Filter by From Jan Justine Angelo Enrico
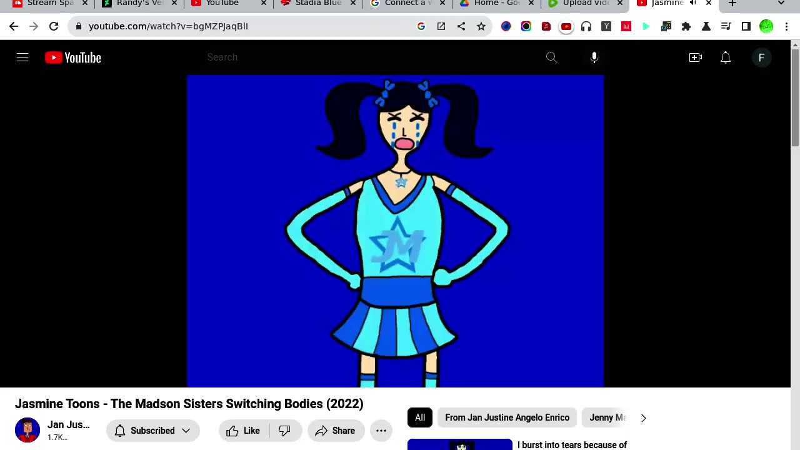 pyautogui.click(x=507, y=417)
